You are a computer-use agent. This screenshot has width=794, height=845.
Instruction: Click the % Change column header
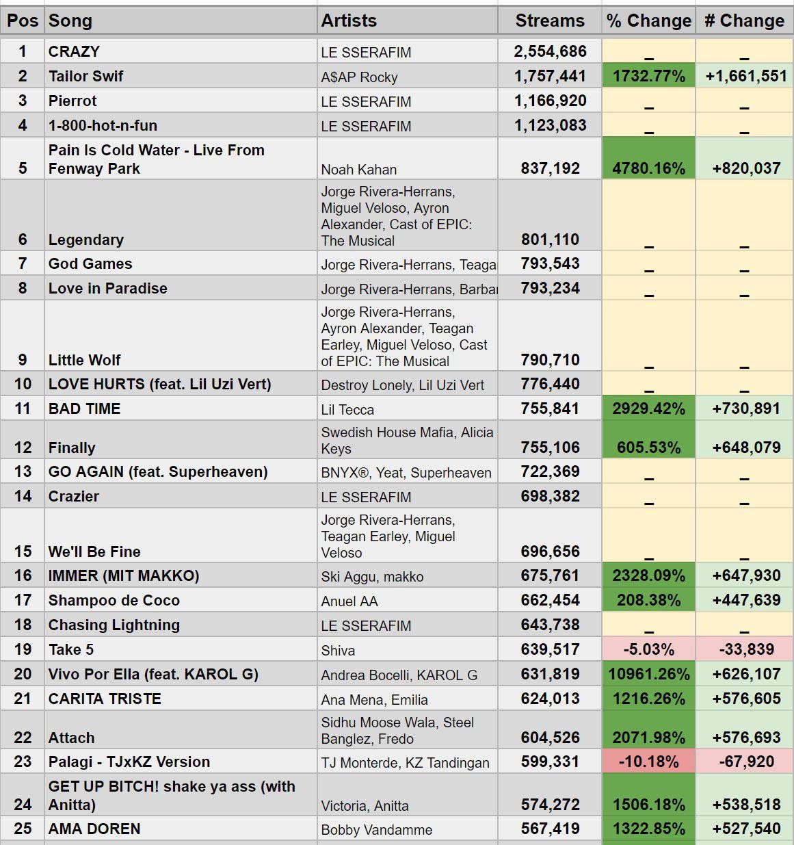pos(649,21)
